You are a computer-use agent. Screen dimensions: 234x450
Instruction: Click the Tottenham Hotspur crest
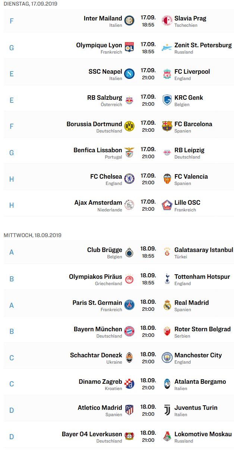pyautogui.click(x=167, y=279)
